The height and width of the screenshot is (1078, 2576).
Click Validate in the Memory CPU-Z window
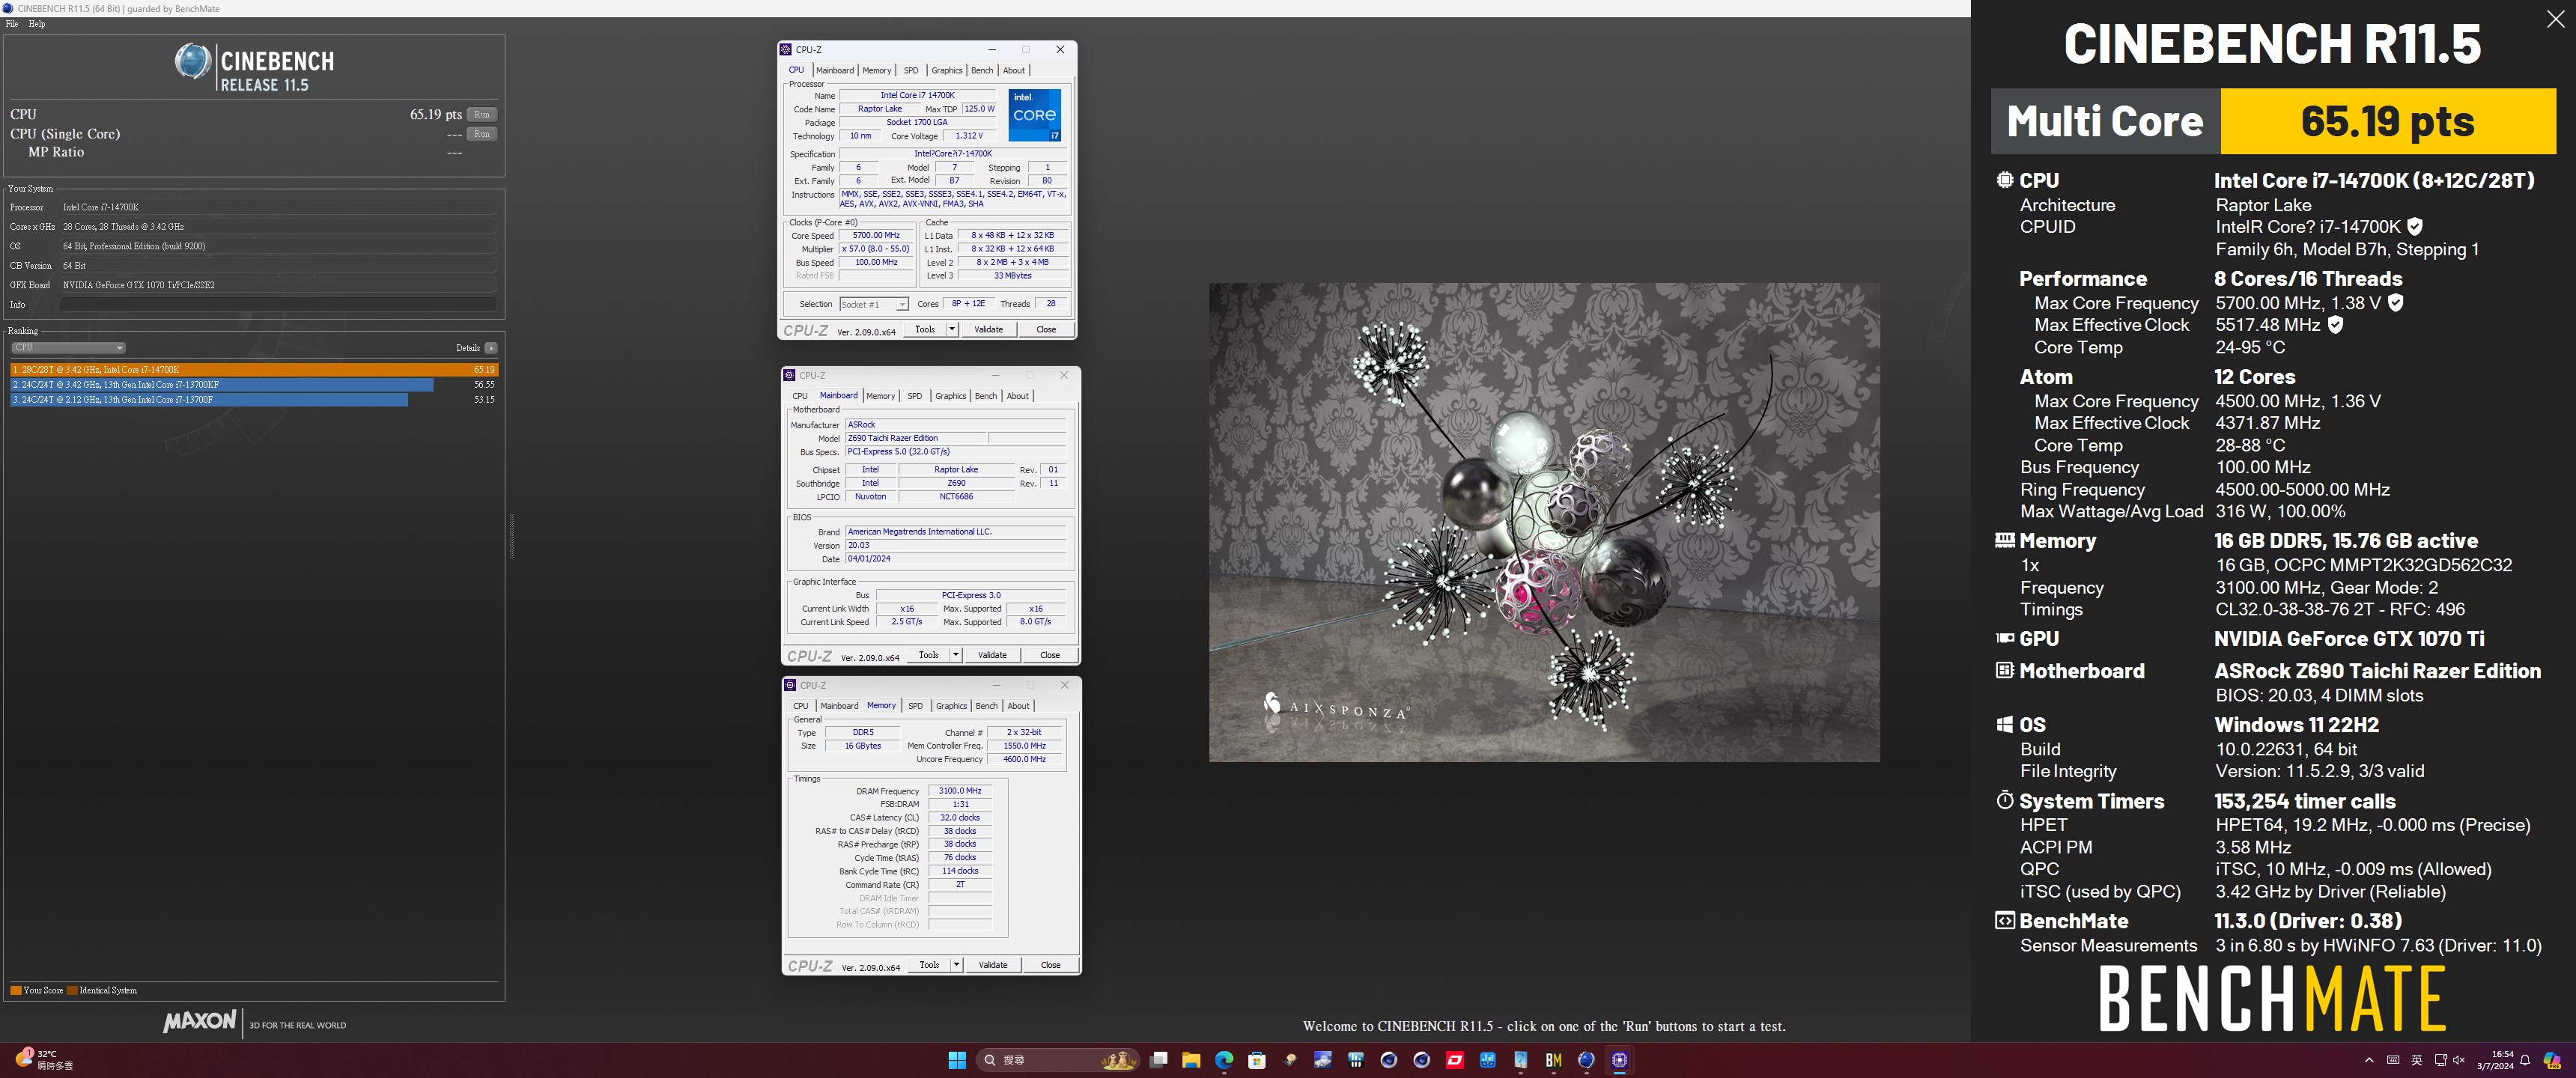coord(992,965)
